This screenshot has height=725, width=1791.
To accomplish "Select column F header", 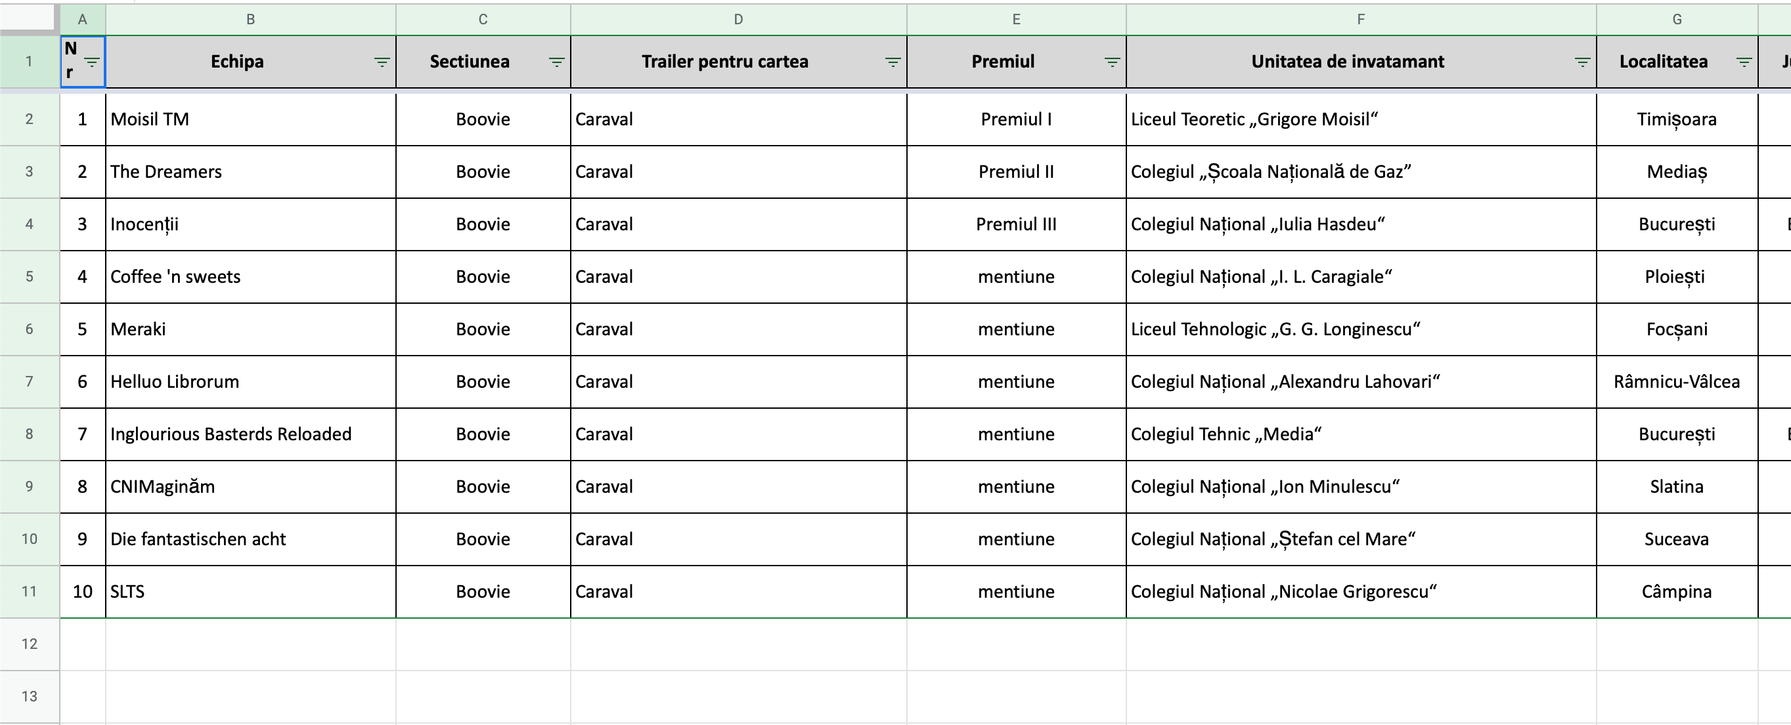I will (x=1361, y=20).
